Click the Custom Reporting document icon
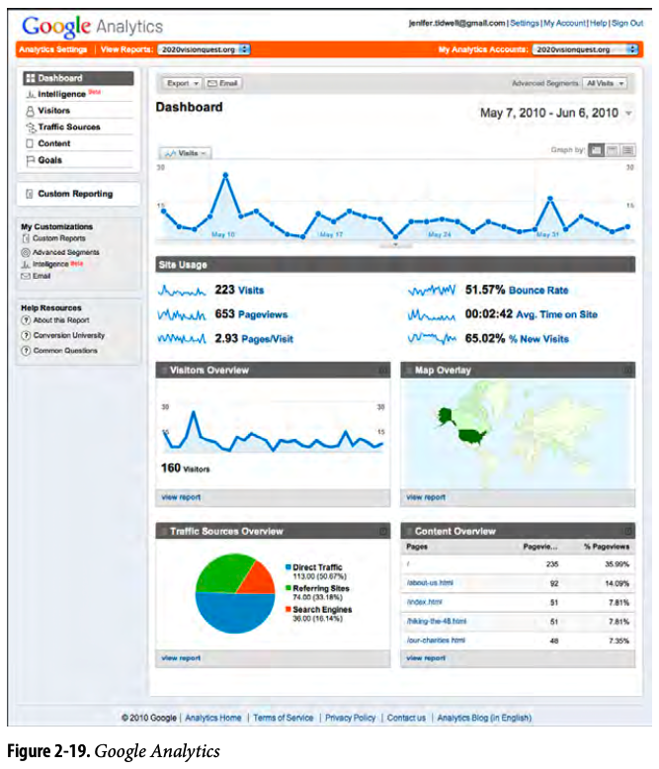 [x=30, y=194]
